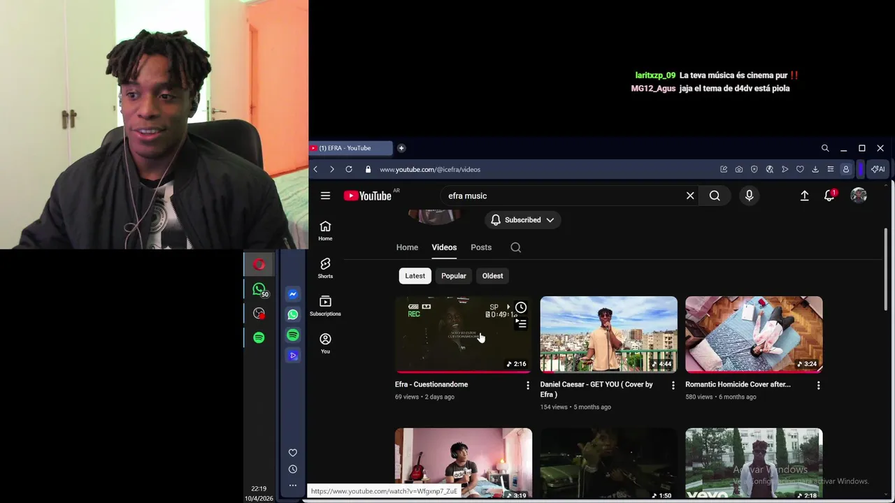This screenshot has width=895, height=503.
Task: Click the page vertical scrollbar
Action: [886, 270]
